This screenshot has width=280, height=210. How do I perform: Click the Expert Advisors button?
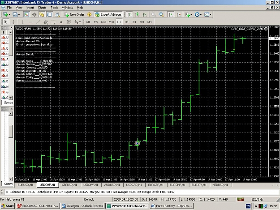(108, 15)
